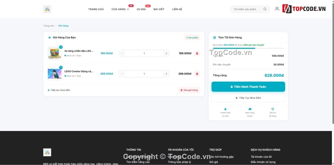Open the ƯU ĐÃI menu item
The image size is (334, 165).
point(141,9)
